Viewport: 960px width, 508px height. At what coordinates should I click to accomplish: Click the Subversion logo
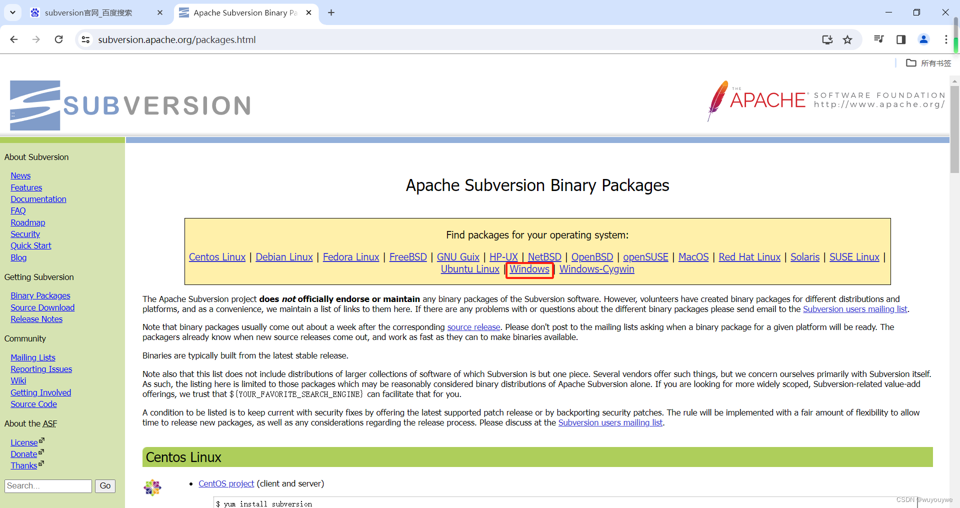click(x=130, y=105)
